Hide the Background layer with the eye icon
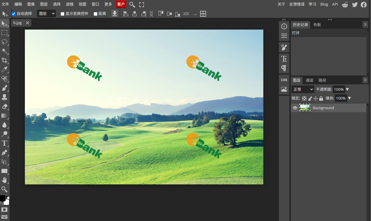 (x=295, y=108)
